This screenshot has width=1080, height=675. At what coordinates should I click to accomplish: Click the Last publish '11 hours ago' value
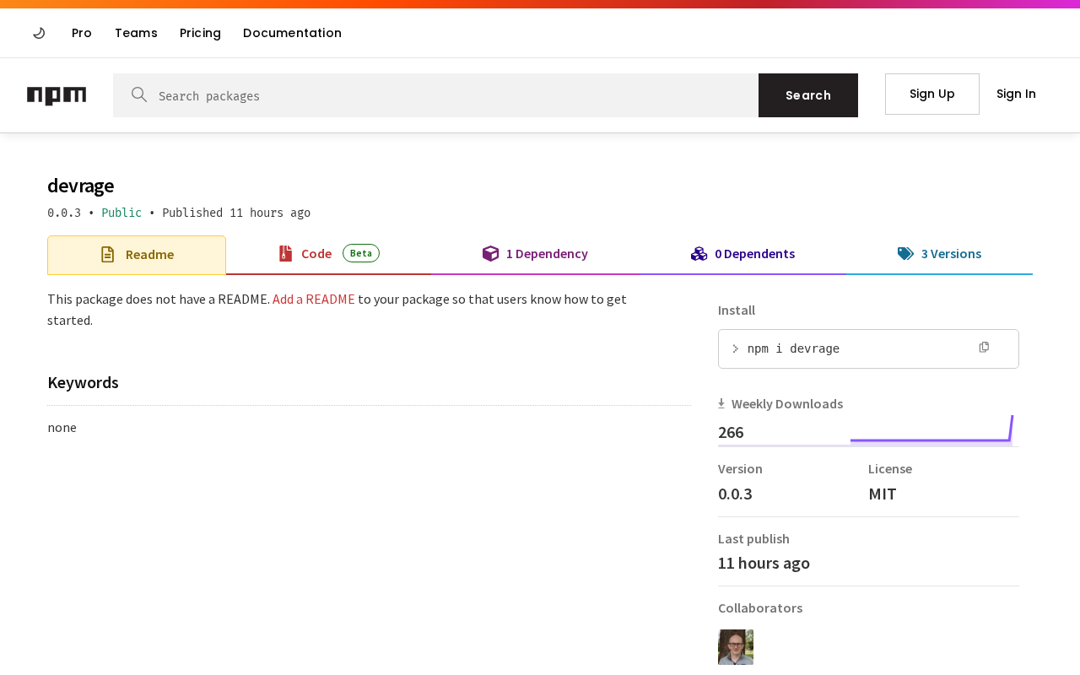tap(764, 563)
